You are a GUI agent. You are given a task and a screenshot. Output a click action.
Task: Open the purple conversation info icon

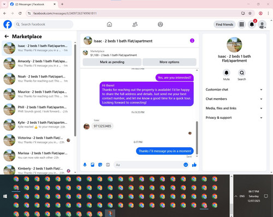(192, 40)
